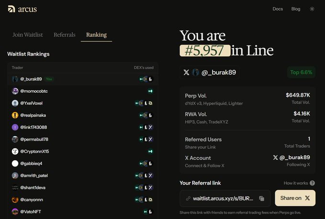Click the DEX icons in @permabull78 row
The height and width of the screenshot is (219, 325).
[146, 139]
